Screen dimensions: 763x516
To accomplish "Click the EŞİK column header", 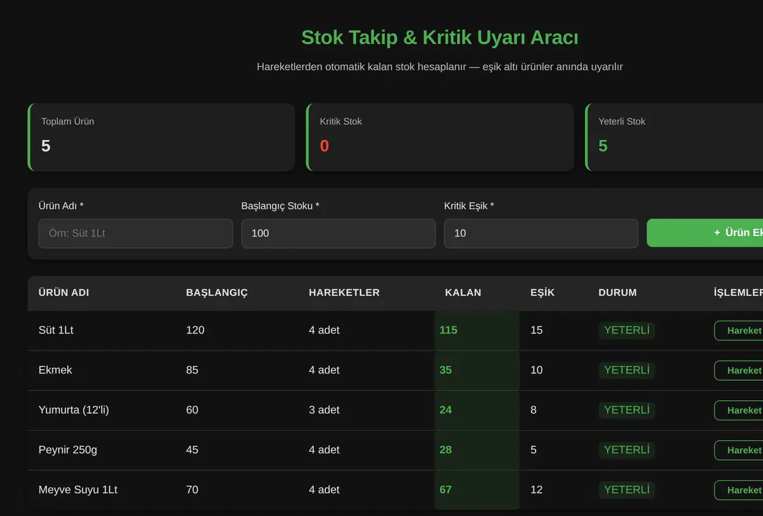I will coord(542,293).
